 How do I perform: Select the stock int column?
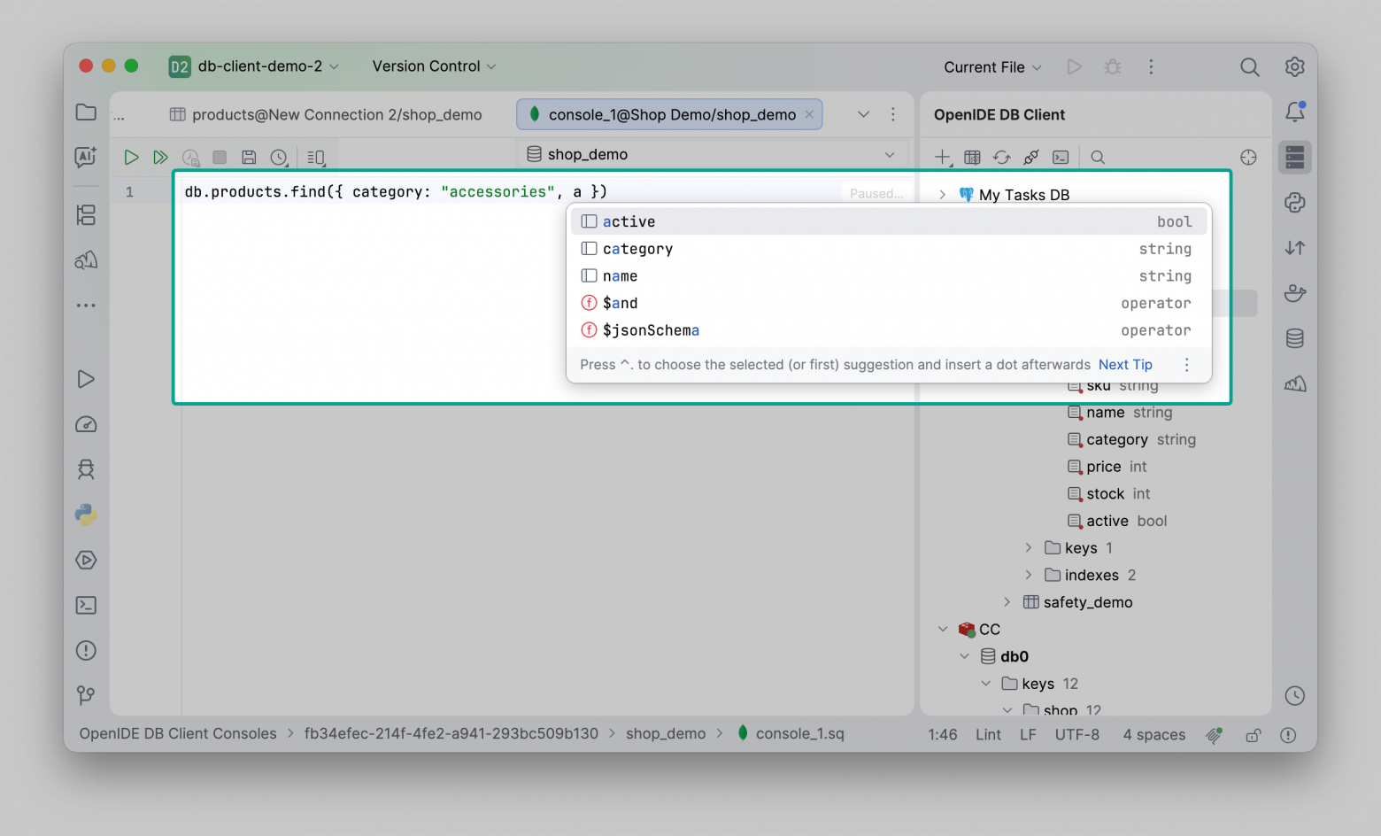[1109, 493]
